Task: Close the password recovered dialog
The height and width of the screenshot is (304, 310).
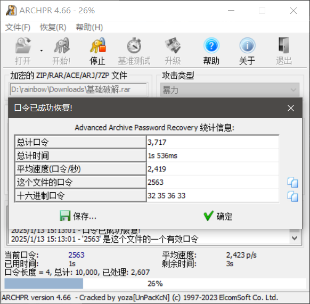Action: (x=291, y=108)
